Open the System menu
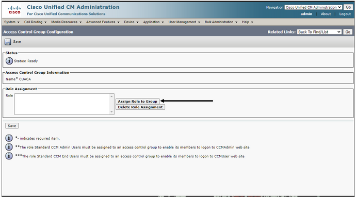The height and width of the screenshot is (197, 356). pyautogui.click(x=12, y=22)
